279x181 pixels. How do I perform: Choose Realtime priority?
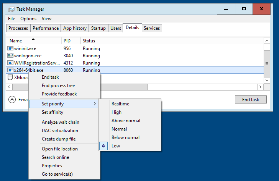coord(120,104)
